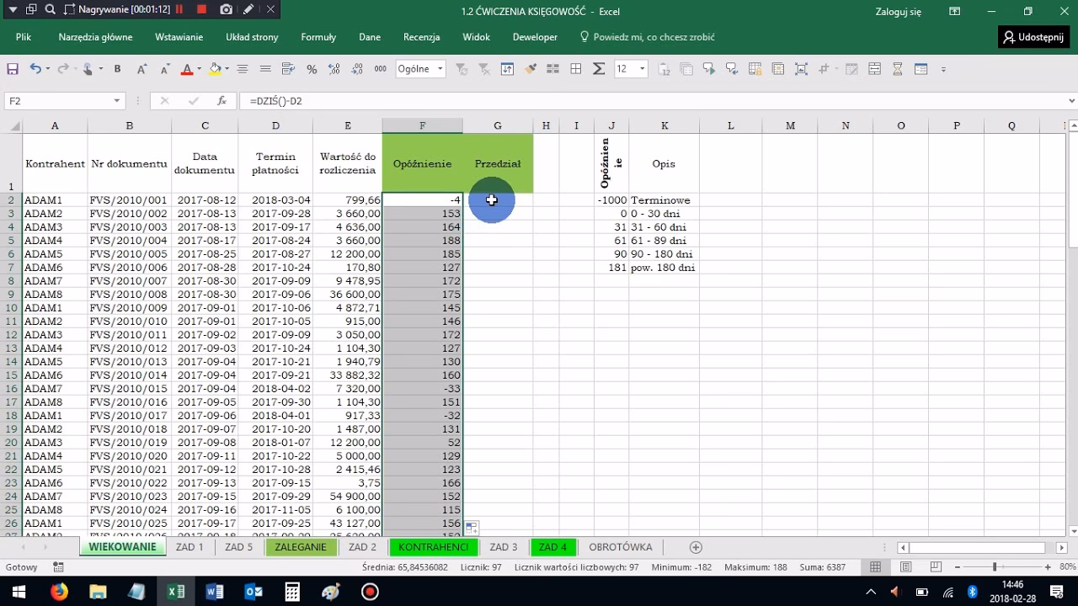Open the number format dropdown Ogólne
This screenshot has width=1078, height=606.
[440, 69]
